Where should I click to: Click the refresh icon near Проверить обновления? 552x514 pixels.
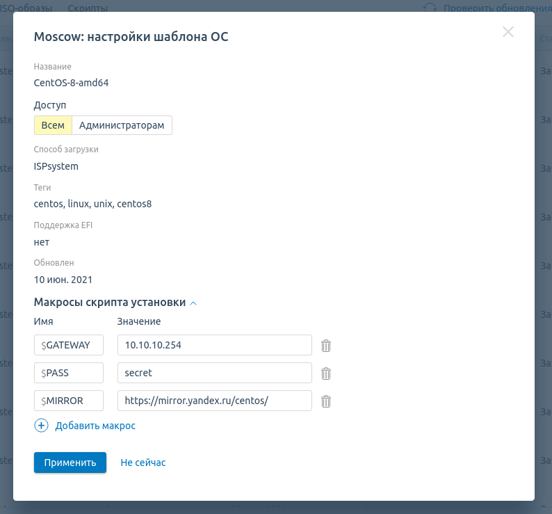pyautogui.click(x=430, y=7)
